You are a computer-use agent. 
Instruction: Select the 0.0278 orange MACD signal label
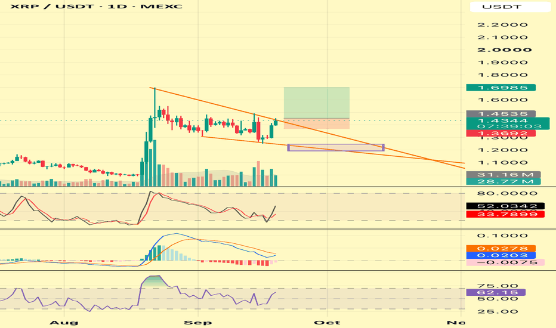tap(501, 249)
